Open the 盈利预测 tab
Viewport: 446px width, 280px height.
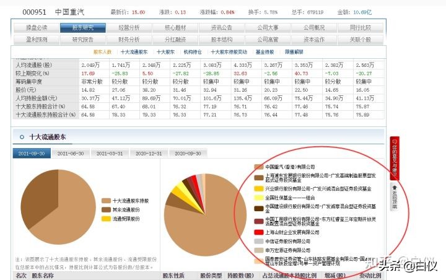[37, 40]
